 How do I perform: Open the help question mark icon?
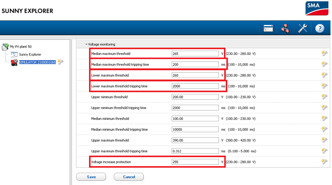click(x=320, y=28)
